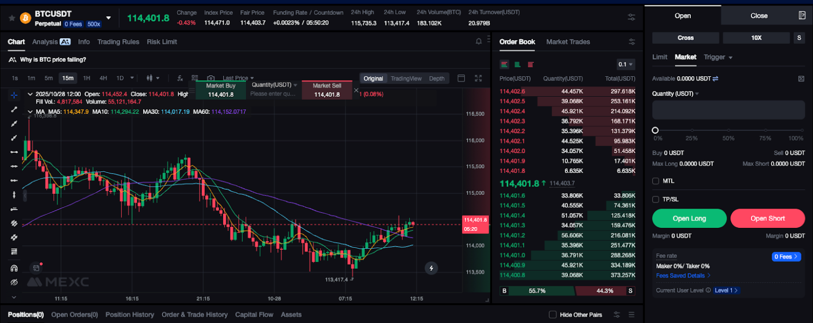813x323 pixels.
Task: Click the favorite star next to BTCUSDT
Action: pyautogui.click(x=11, y=18)
